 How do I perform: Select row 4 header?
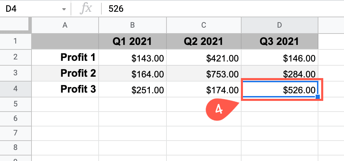16,89
